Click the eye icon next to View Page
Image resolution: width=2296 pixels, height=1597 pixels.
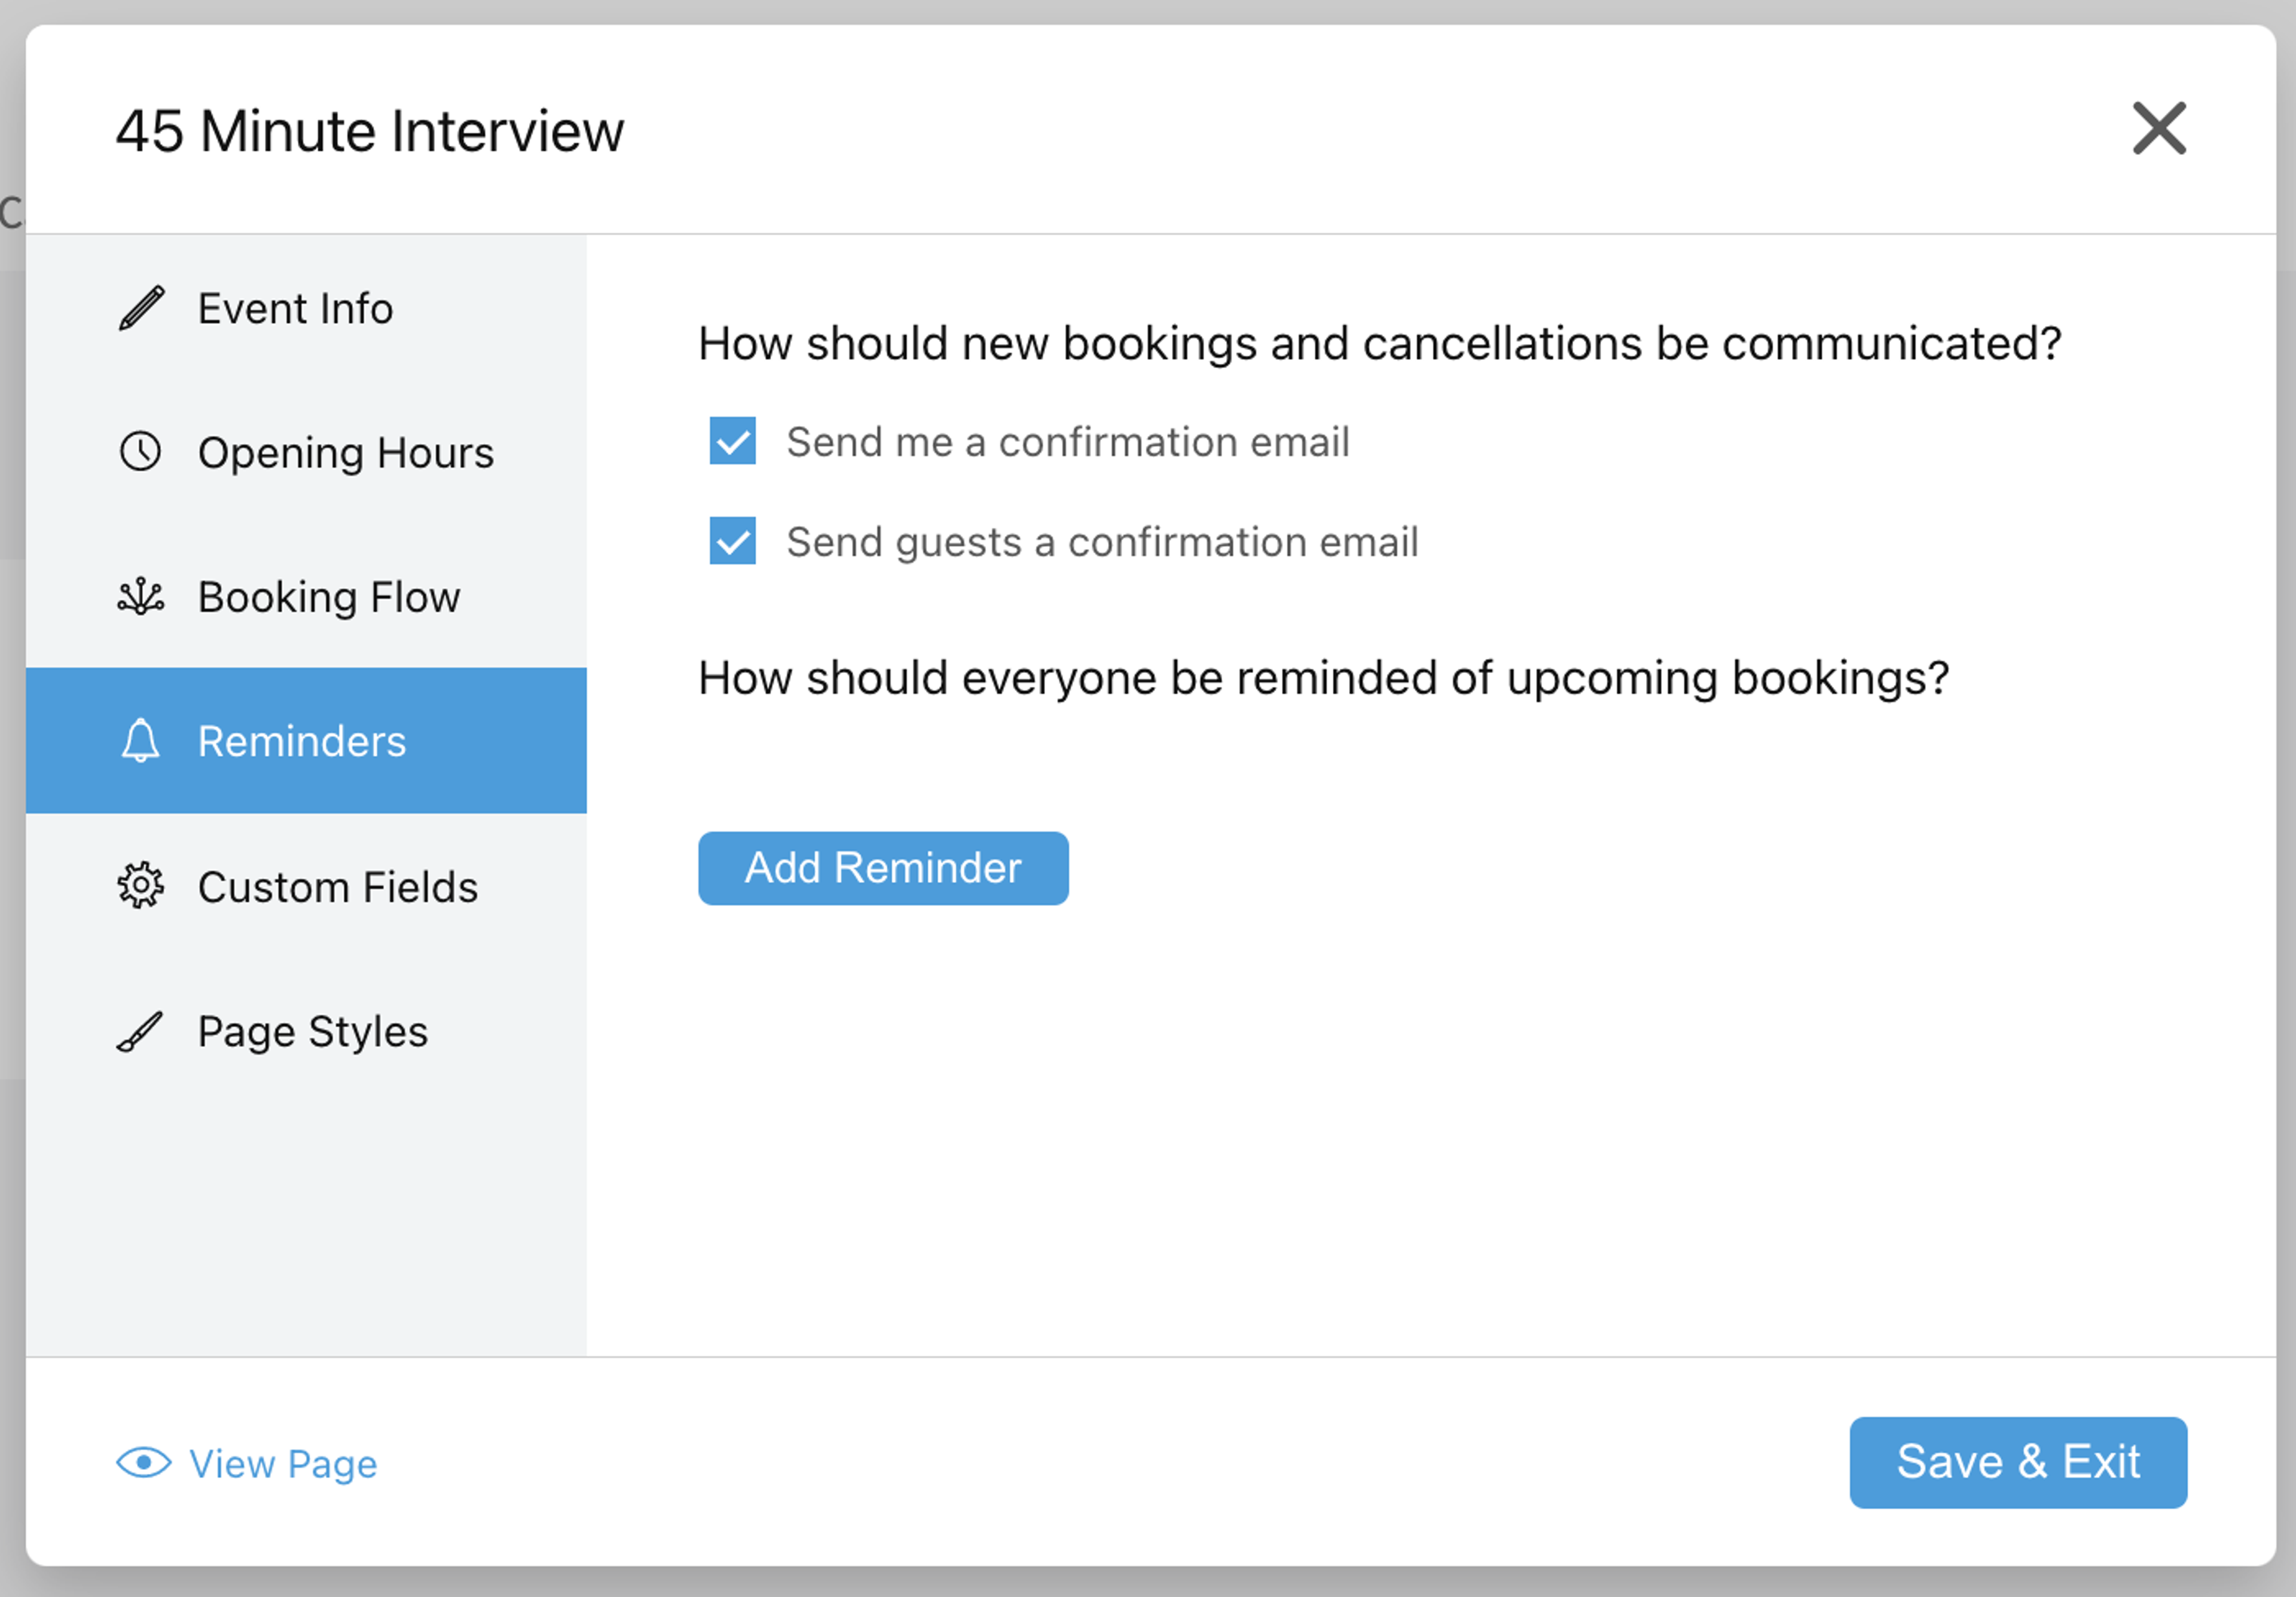click(x=144, y=1463)
